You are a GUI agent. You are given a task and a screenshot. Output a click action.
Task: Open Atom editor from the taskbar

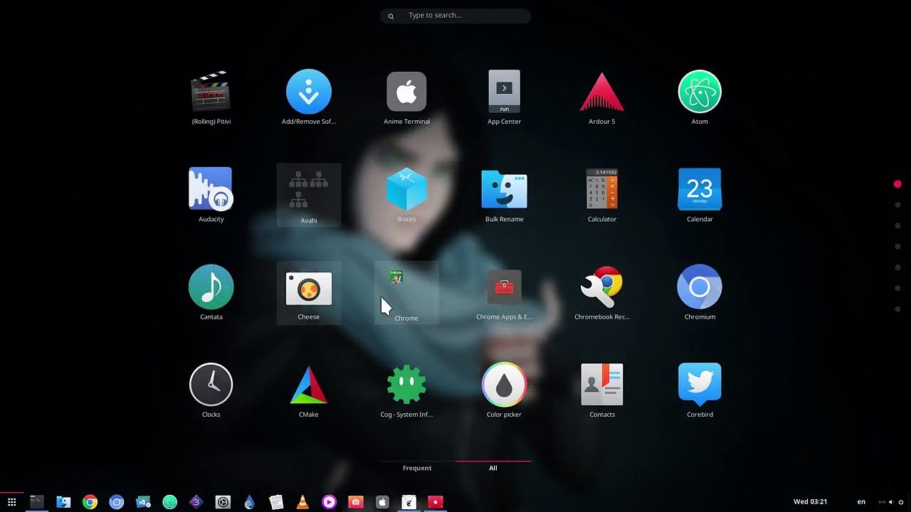click(x=169, y=502)
